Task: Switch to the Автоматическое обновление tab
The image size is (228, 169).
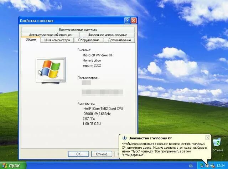Action: point(50,35)
